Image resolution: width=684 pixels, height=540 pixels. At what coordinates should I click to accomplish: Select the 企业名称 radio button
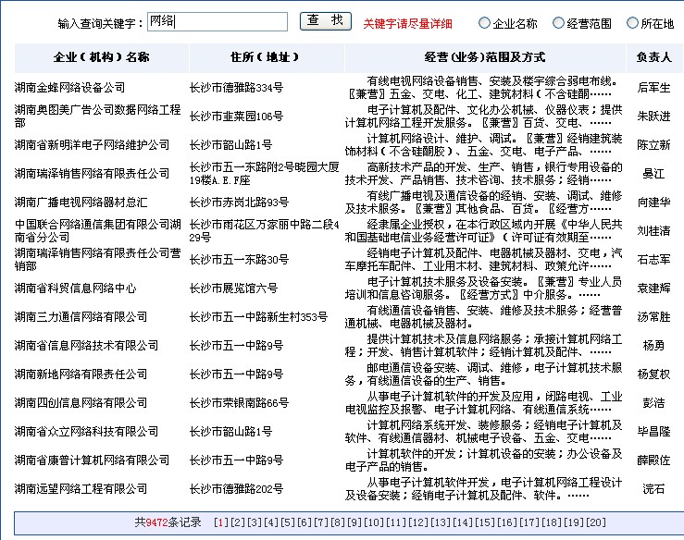(485, 23)
